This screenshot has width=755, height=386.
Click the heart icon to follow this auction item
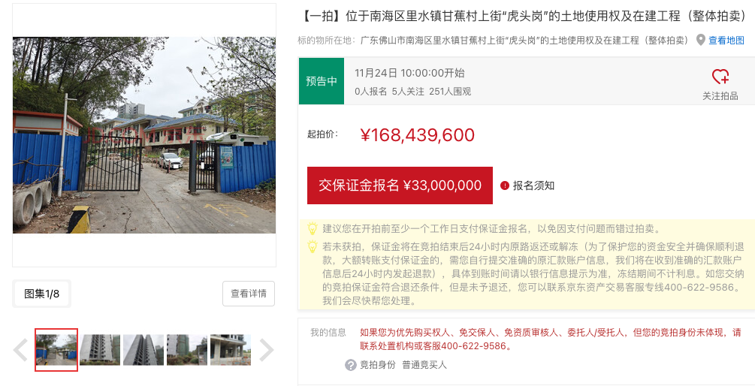coord(720,77)
